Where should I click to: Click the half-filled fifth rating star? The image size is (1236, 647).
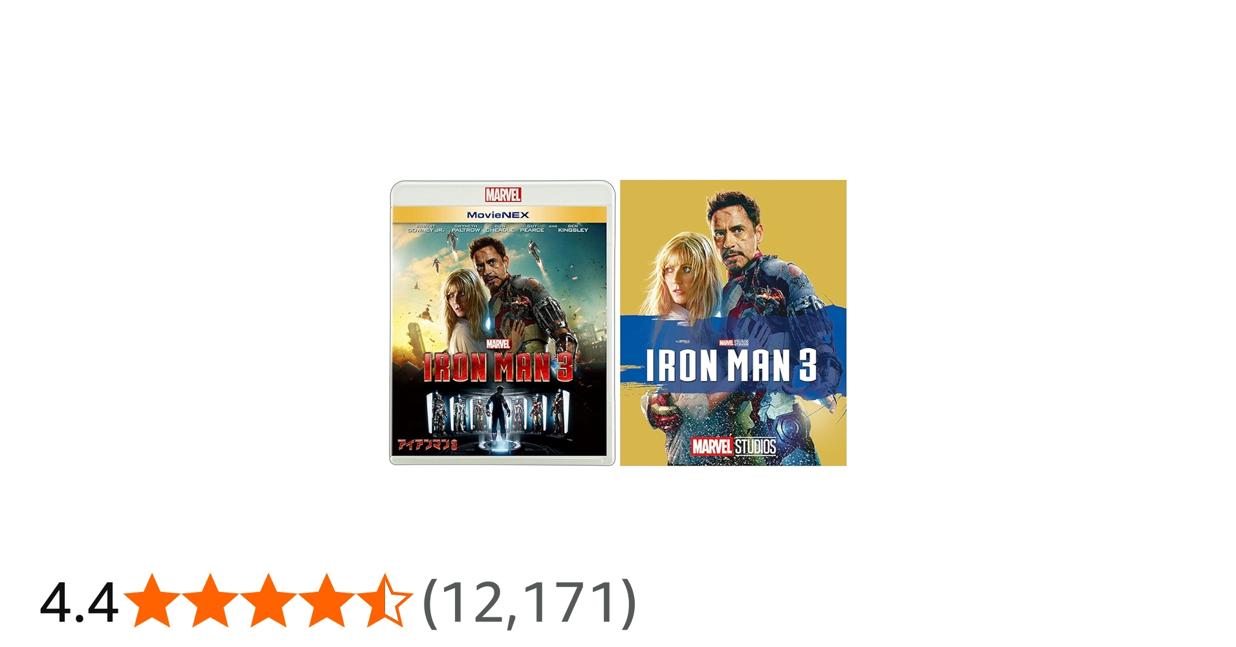[x=384, y=601]
